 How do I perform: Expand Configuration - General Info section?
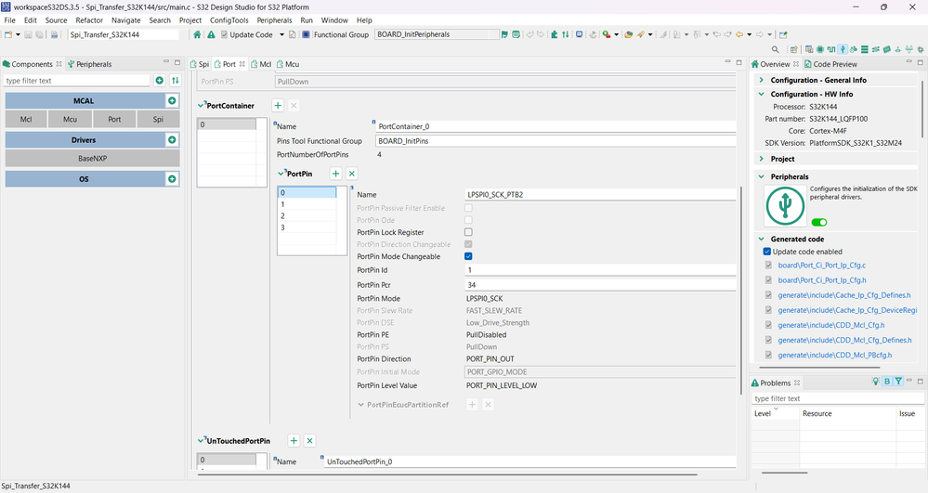[762, 80]
